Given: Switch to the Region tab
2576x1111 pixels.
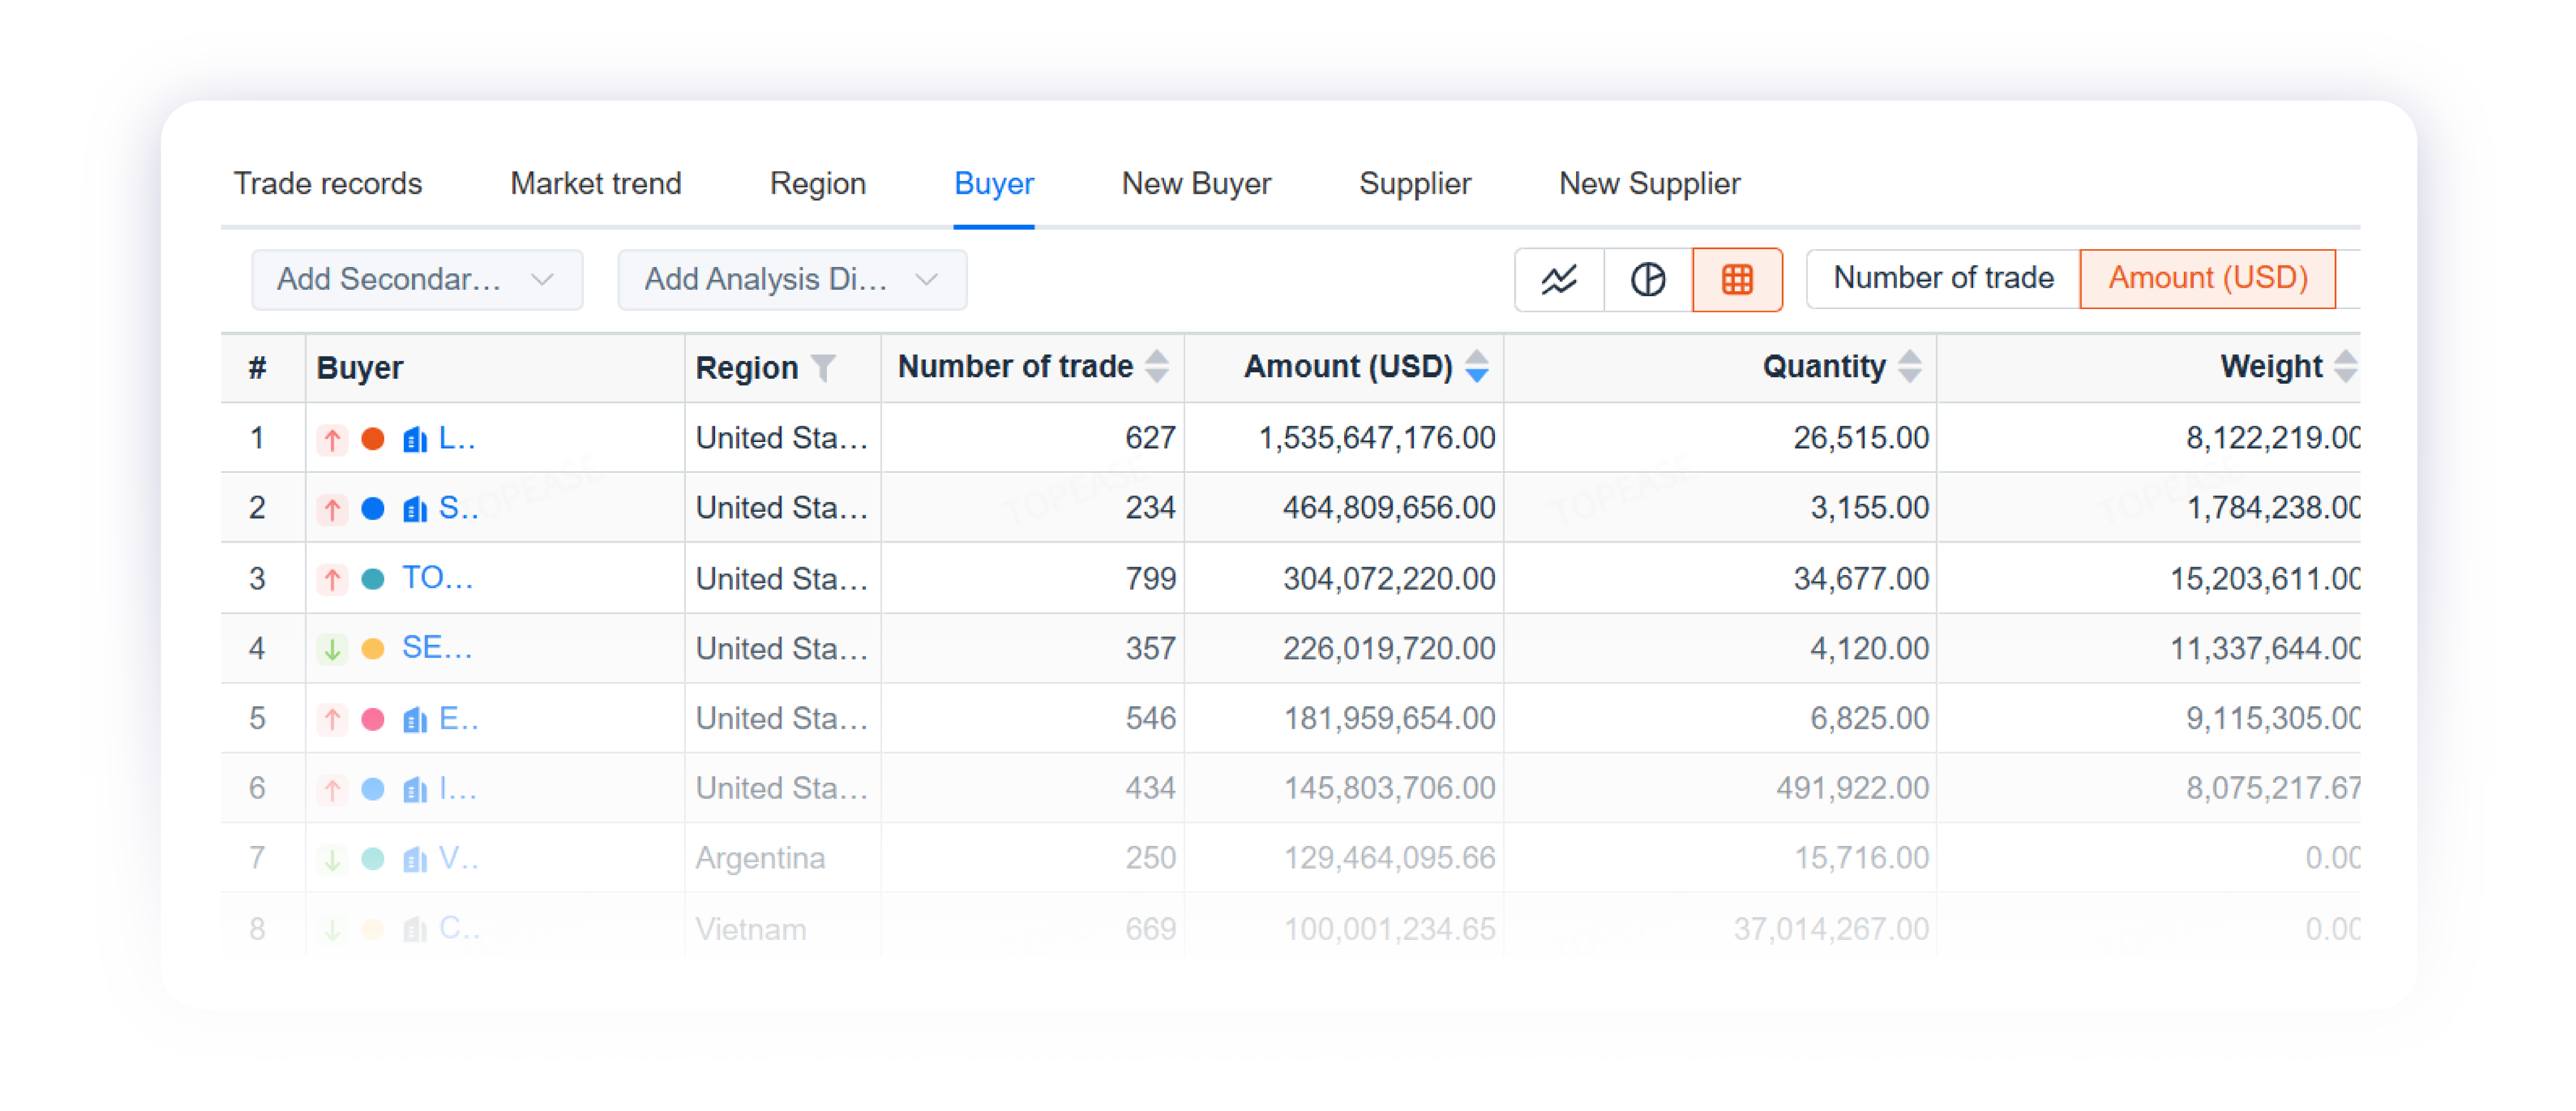Looking at the screenshot, I should (818, 183).
